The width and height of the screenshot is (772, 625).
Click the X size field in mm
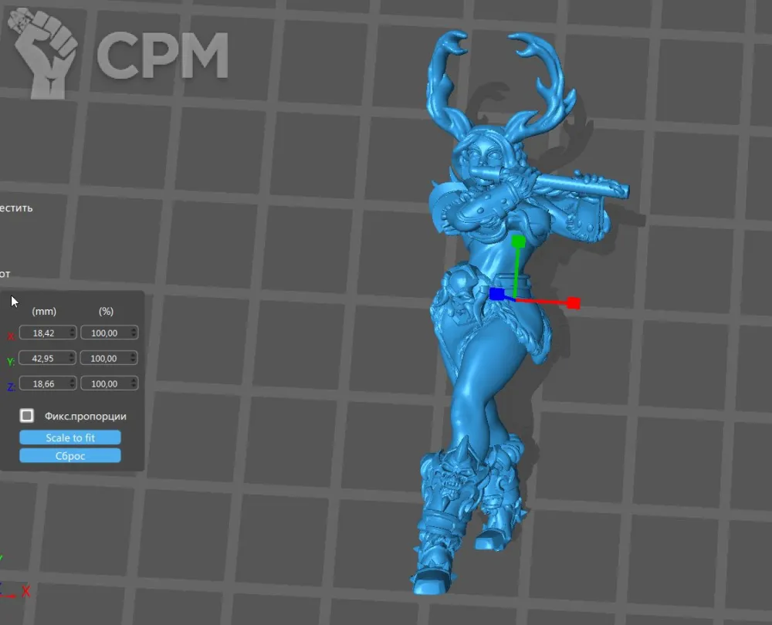(43, 333)
